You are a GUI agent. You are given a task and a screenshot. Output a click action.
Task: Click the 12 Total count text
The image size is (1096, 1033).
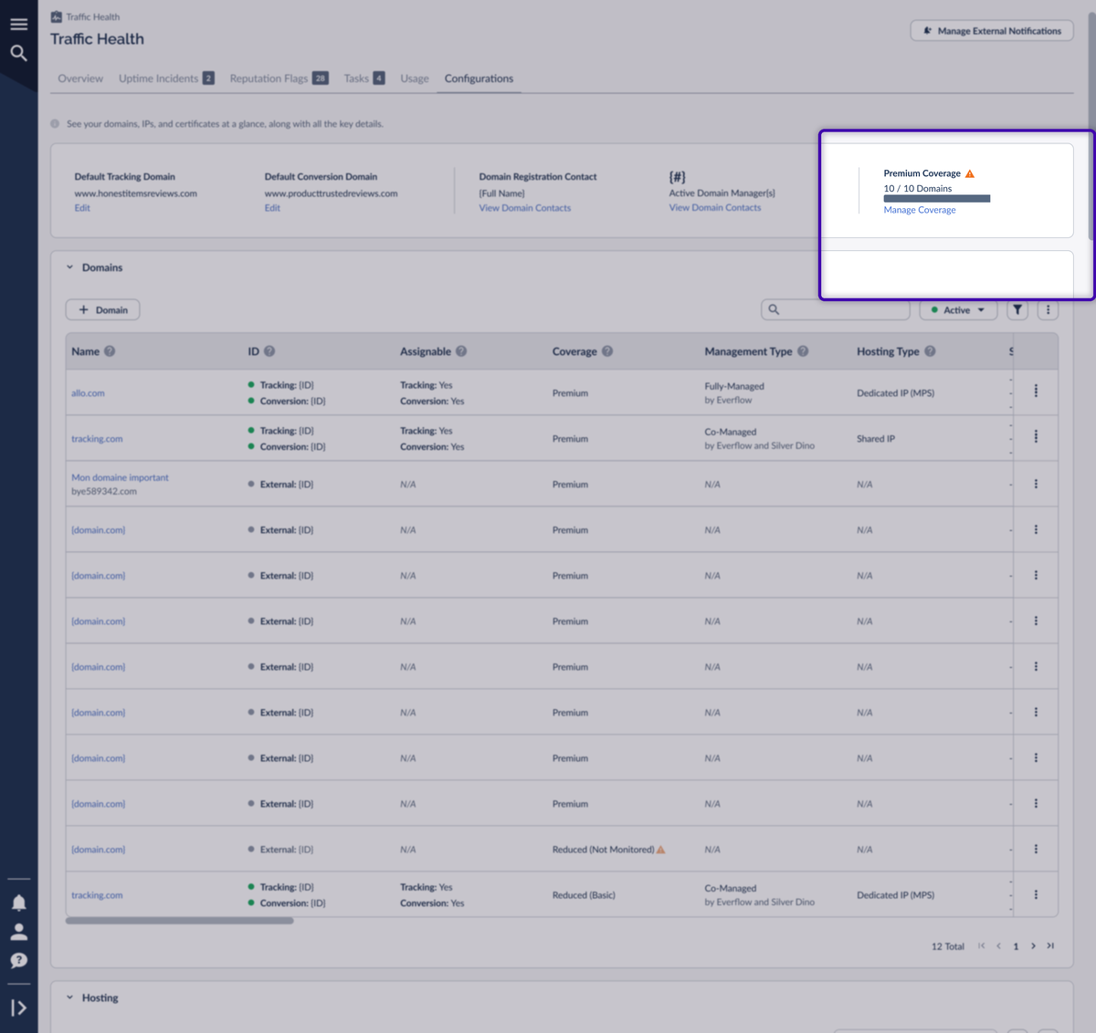click(947, 946)
